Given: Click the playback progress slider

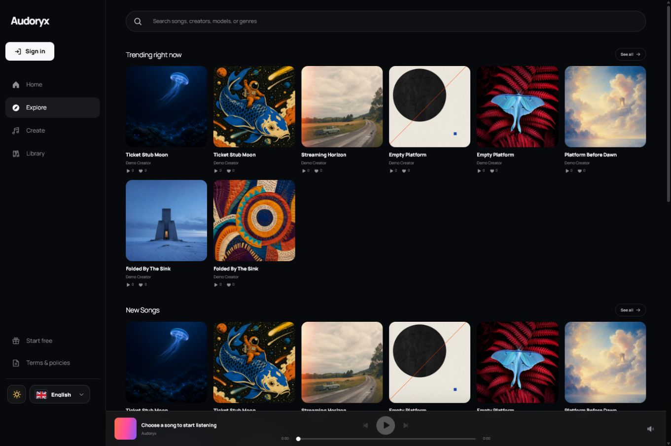Looking at the screenshot, I should click(386, 439).
